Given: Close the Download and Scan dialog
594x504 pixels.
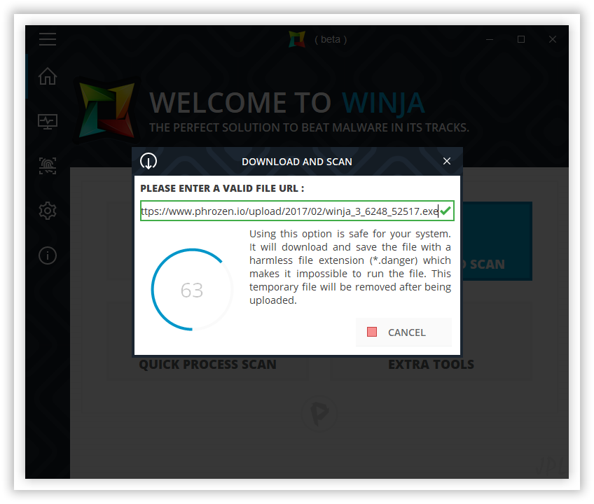Looking at the screenshot, I should coord(447,161).
